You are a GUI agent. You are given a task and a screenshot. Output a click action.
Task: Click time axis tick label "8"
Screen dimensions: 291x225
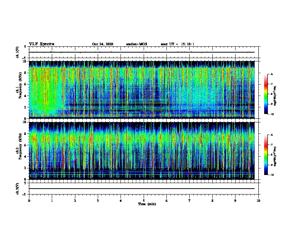pos(212,201)
